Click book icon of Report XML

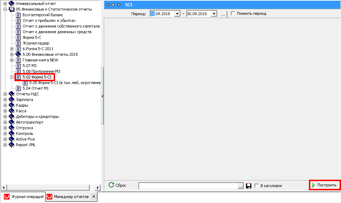pyautogui.click(x=12, y=145)
